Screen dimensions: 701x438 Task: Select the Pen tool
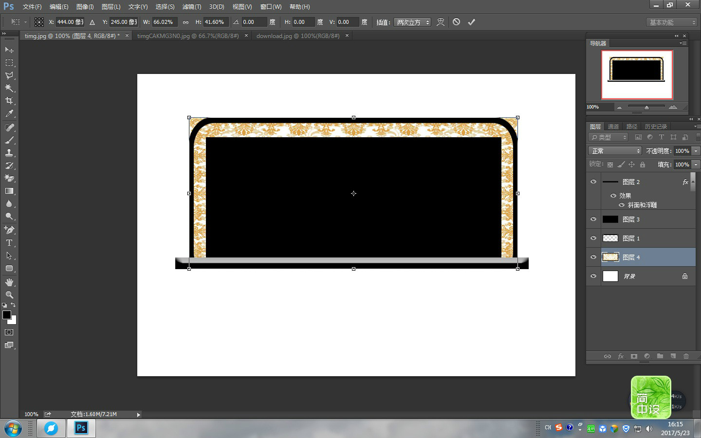click(x=9, y=230)
